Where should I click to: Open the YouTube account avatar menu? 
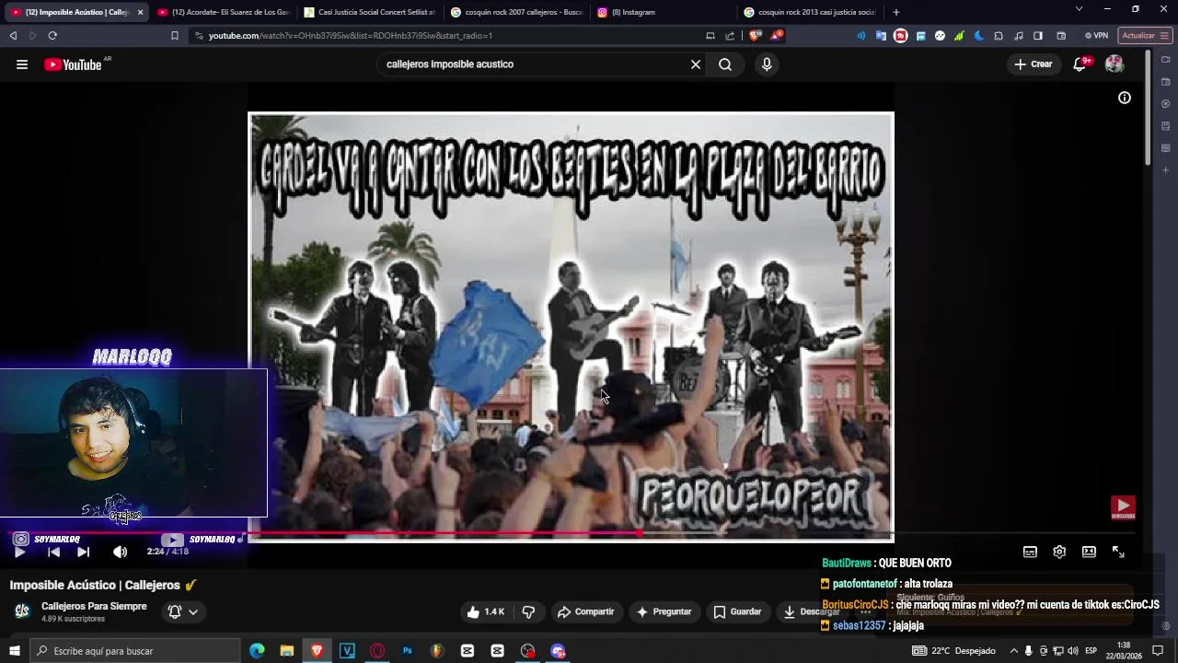tap(1114, 64)
